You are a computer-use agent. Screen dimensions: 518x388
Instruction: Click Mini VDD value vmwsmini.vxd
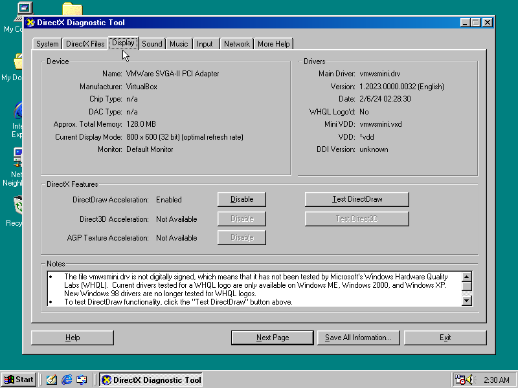[x=381, y=124]
